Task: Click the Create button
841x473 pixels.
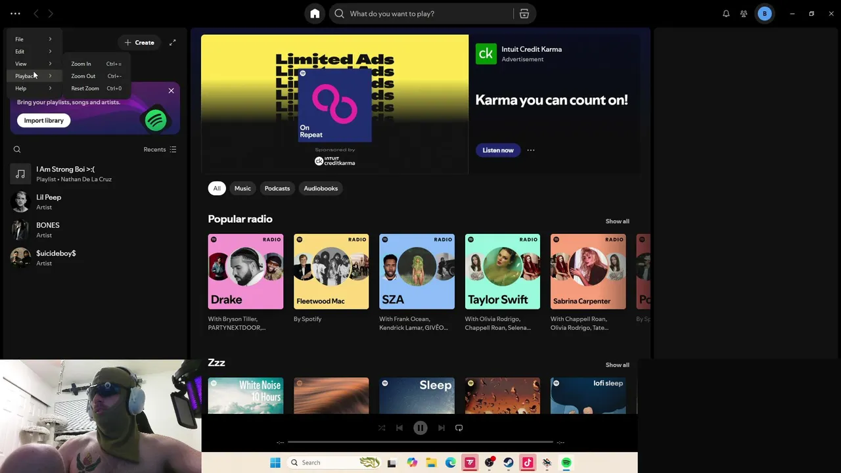Action: coord(139,43)
